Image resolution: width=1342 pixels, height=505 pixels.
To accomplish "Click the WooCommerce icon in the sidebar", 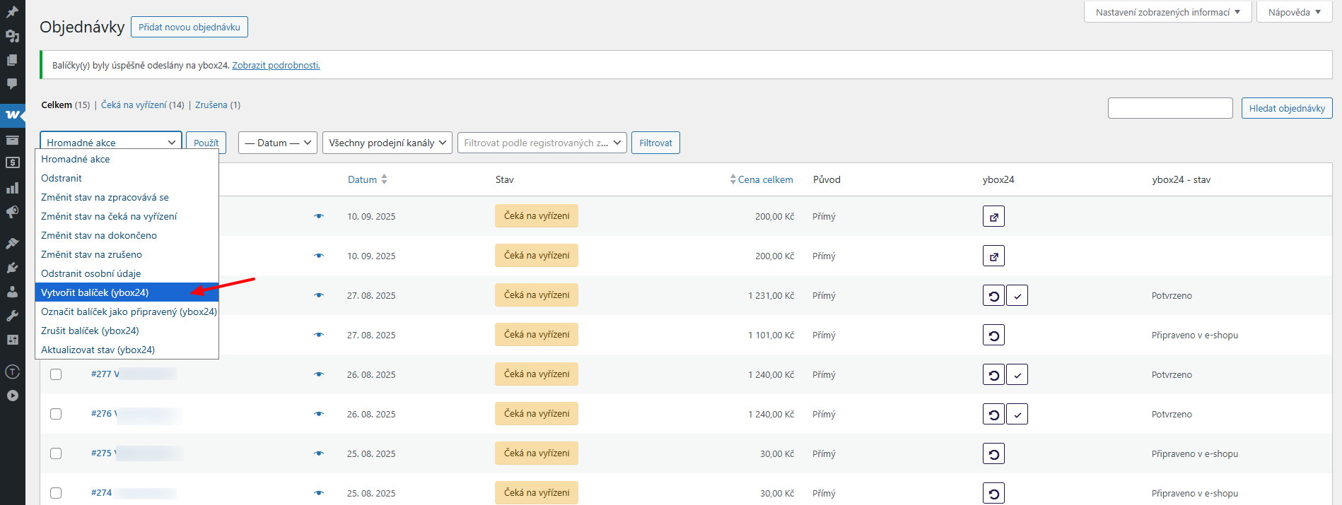I will click(12, 114).
